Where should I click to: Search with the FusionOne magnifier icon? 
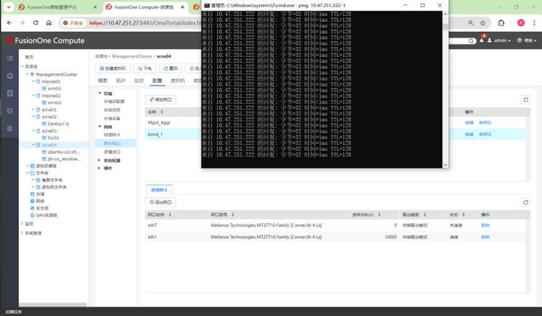click(471, 41)
